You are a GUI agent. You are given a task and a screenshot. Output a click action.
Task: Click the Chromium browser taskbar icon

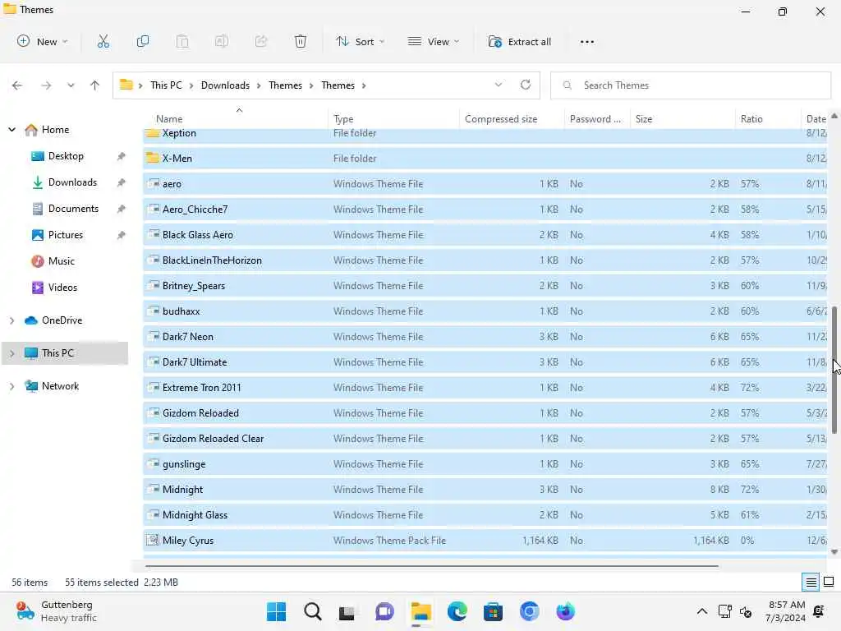[x=530, y=611]
